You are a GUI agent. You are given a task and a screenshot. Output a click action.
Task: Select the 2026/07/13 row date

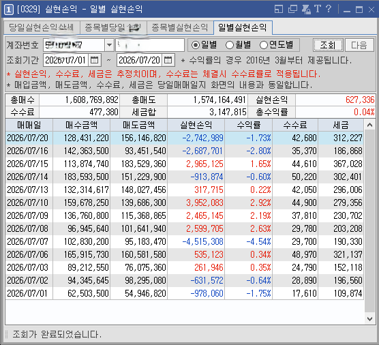(x=27, y=190)
